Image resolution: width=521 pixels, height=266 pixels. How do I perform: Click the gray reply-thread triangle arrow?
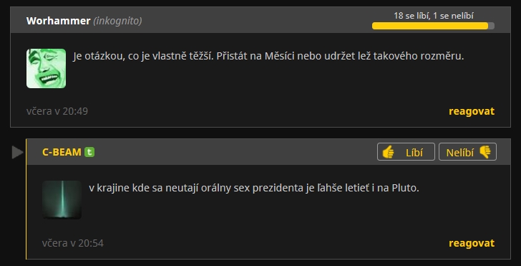point(17,152)
